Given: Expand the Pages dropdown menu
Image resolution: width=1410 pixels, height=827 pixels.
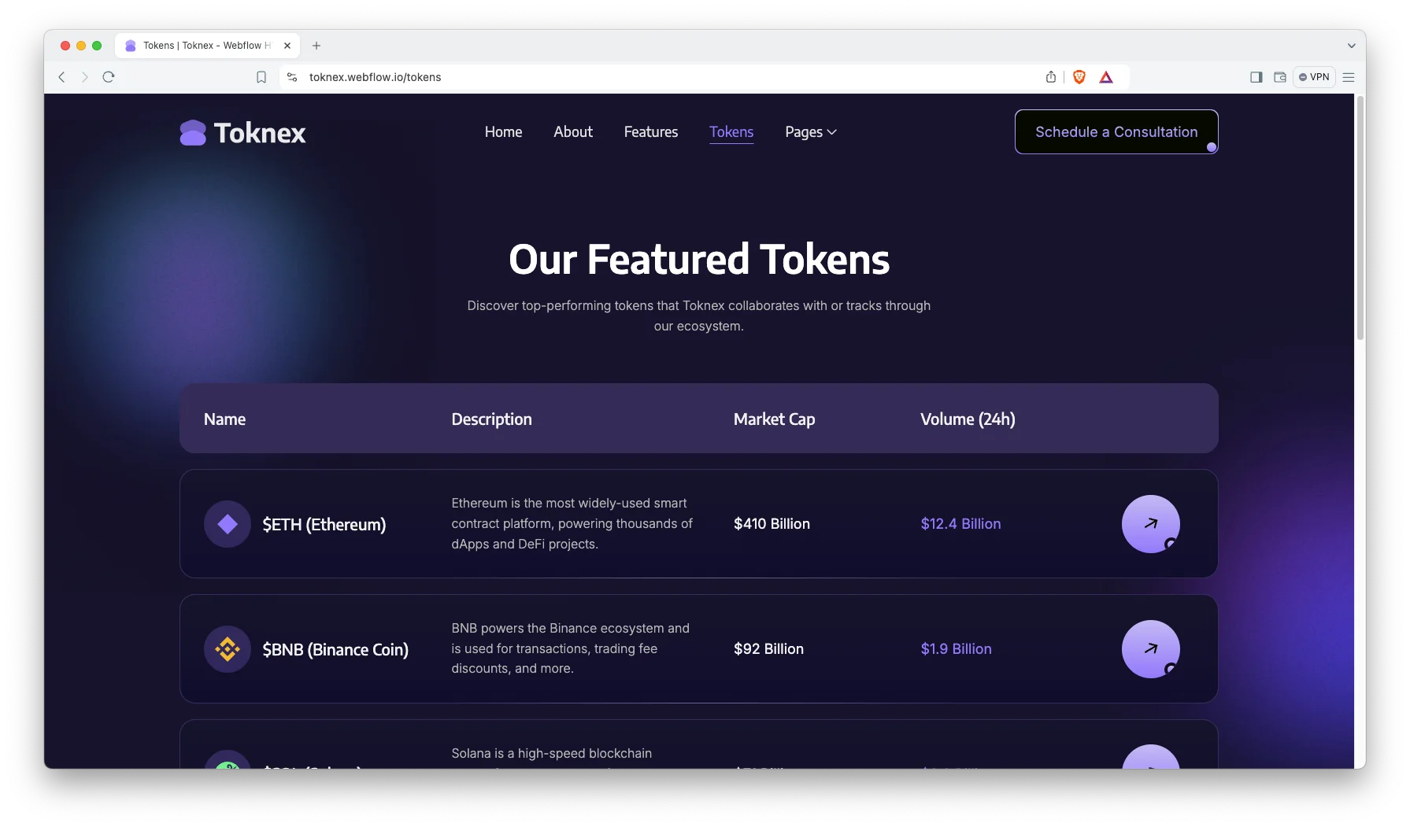Looking at the screenshot, I should (810, 132).
